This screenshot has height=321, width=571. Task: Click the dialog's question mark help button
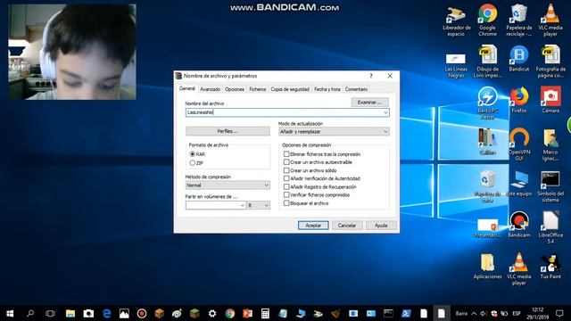[x=371, y=76]
